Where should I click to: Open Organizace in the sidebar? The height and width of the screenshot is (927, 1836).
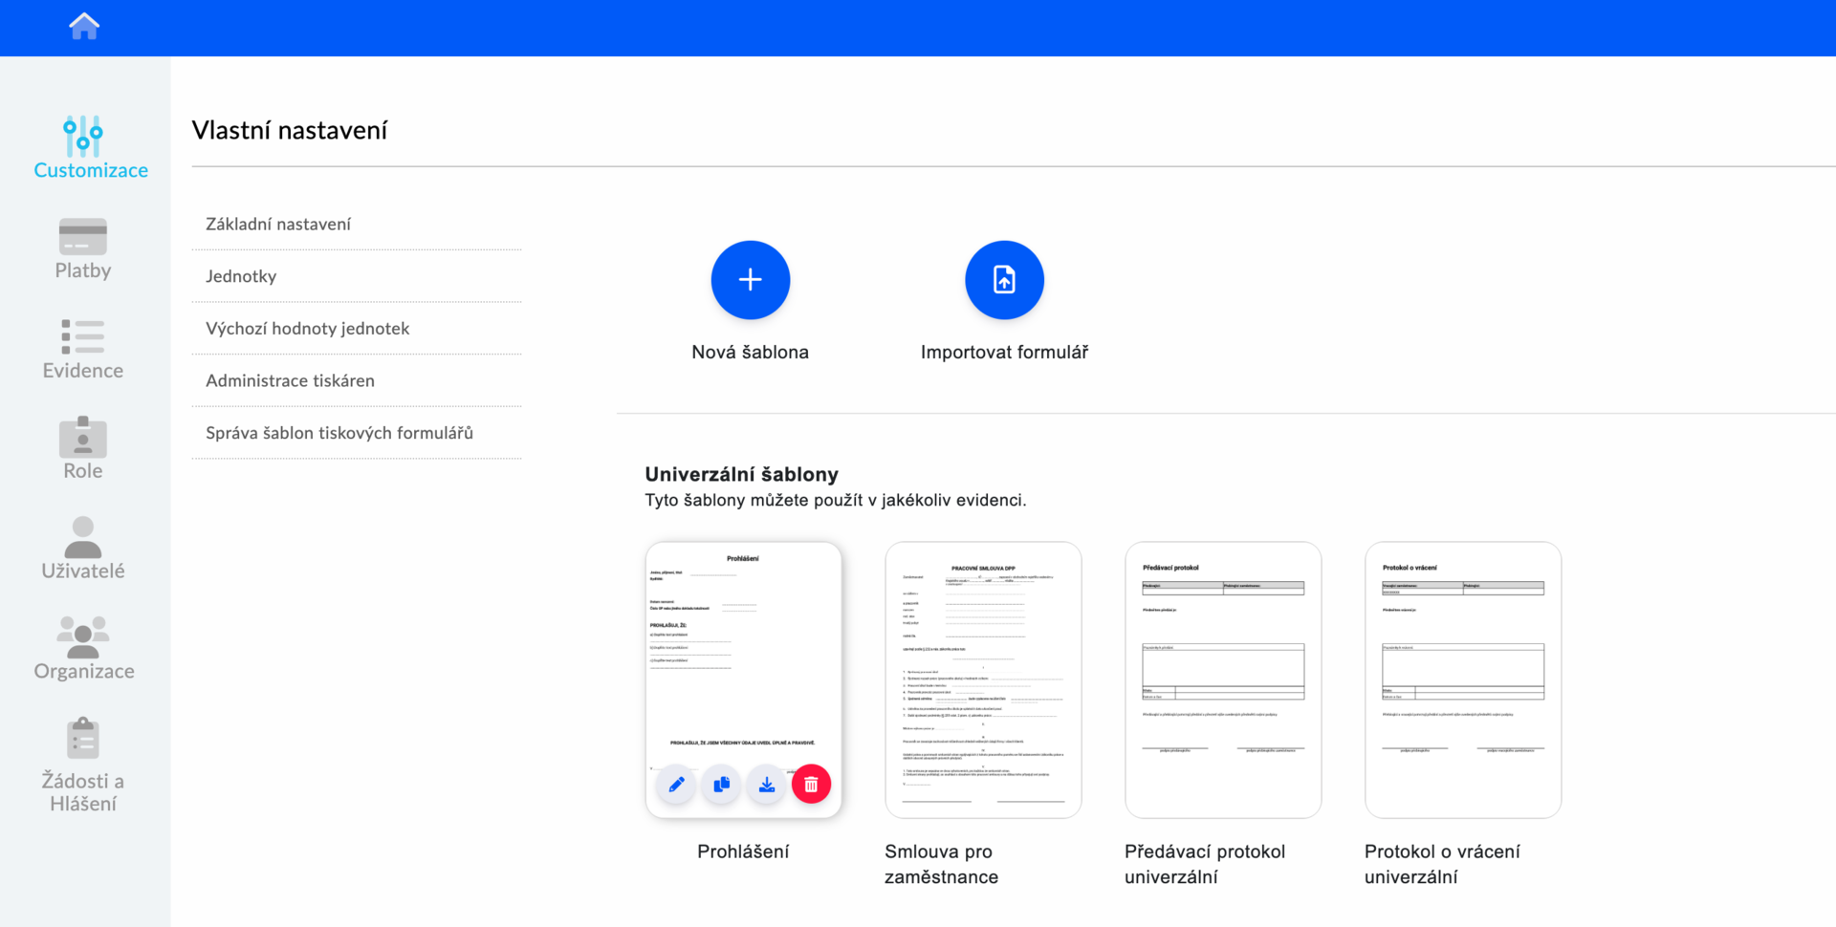(x=83, y=650)
